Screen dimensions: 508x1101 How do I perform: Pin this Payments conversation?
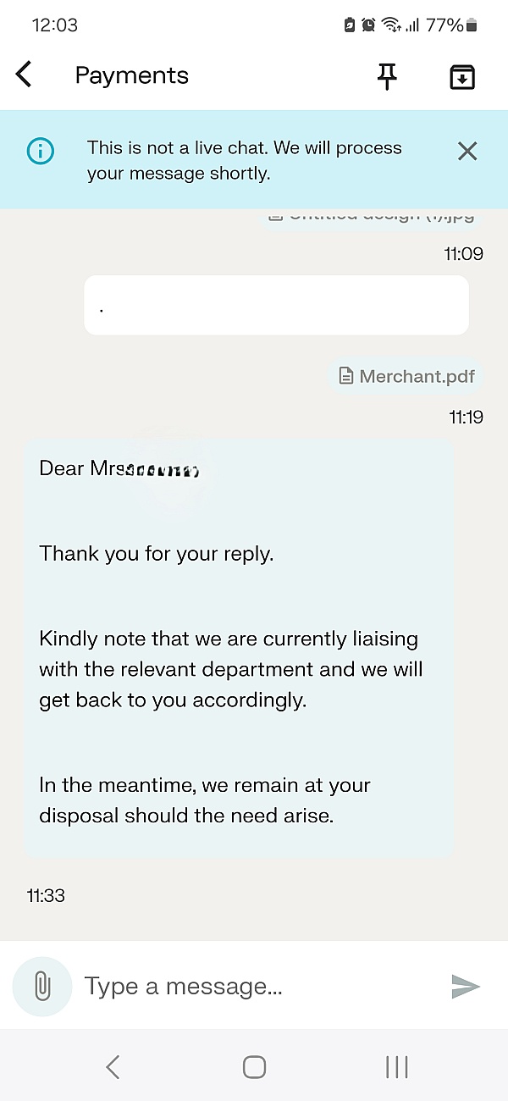[387, 76]
